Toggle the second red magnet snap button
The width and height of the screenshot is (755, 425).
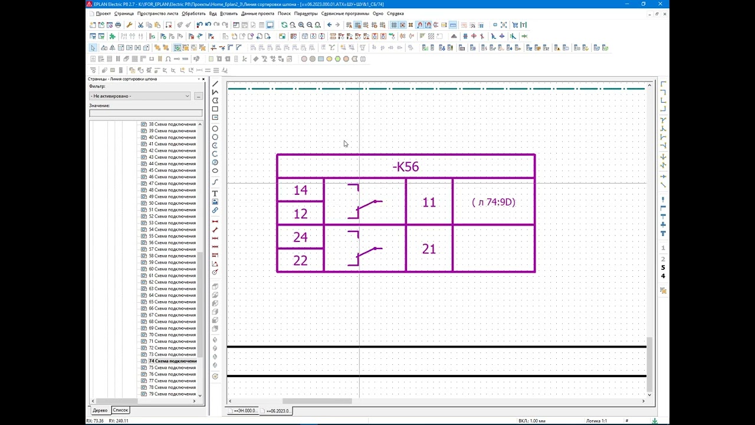pos(428,25)
